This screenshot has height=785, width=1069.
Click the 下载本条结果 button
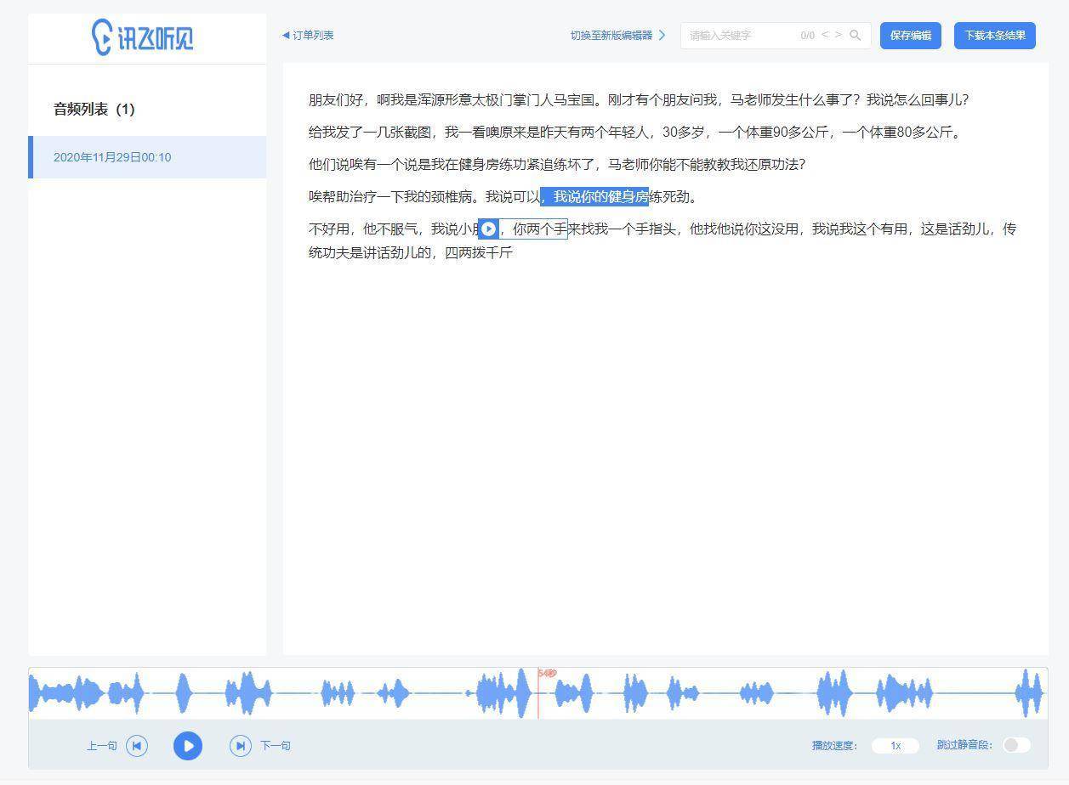click(994, 36)
